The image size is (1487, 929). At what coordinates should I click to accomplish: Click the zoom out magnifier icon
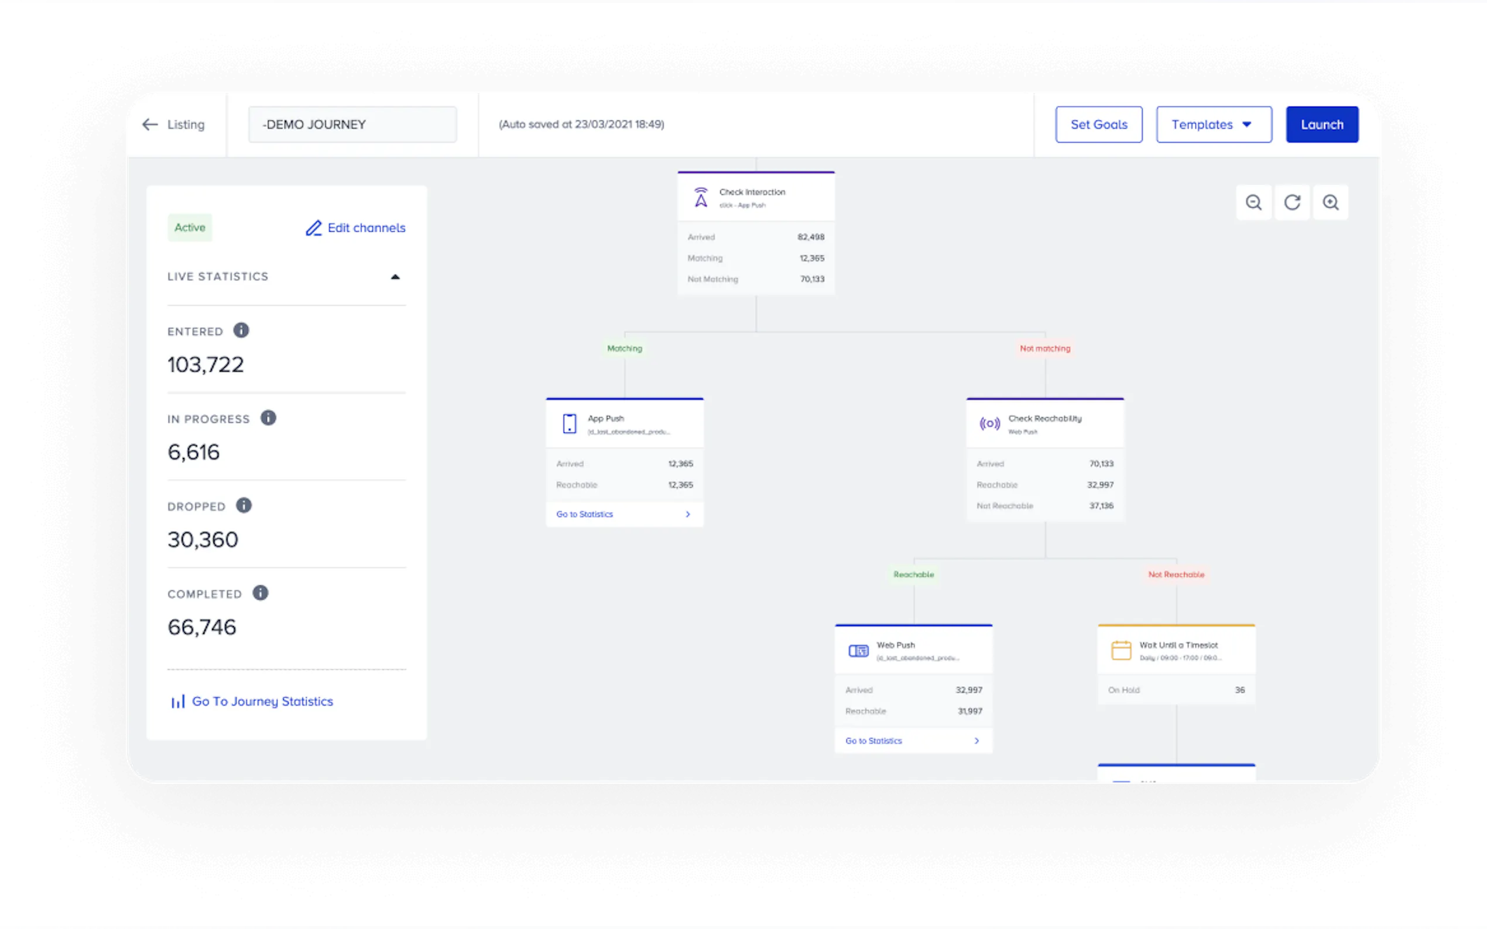(1253, 202)
